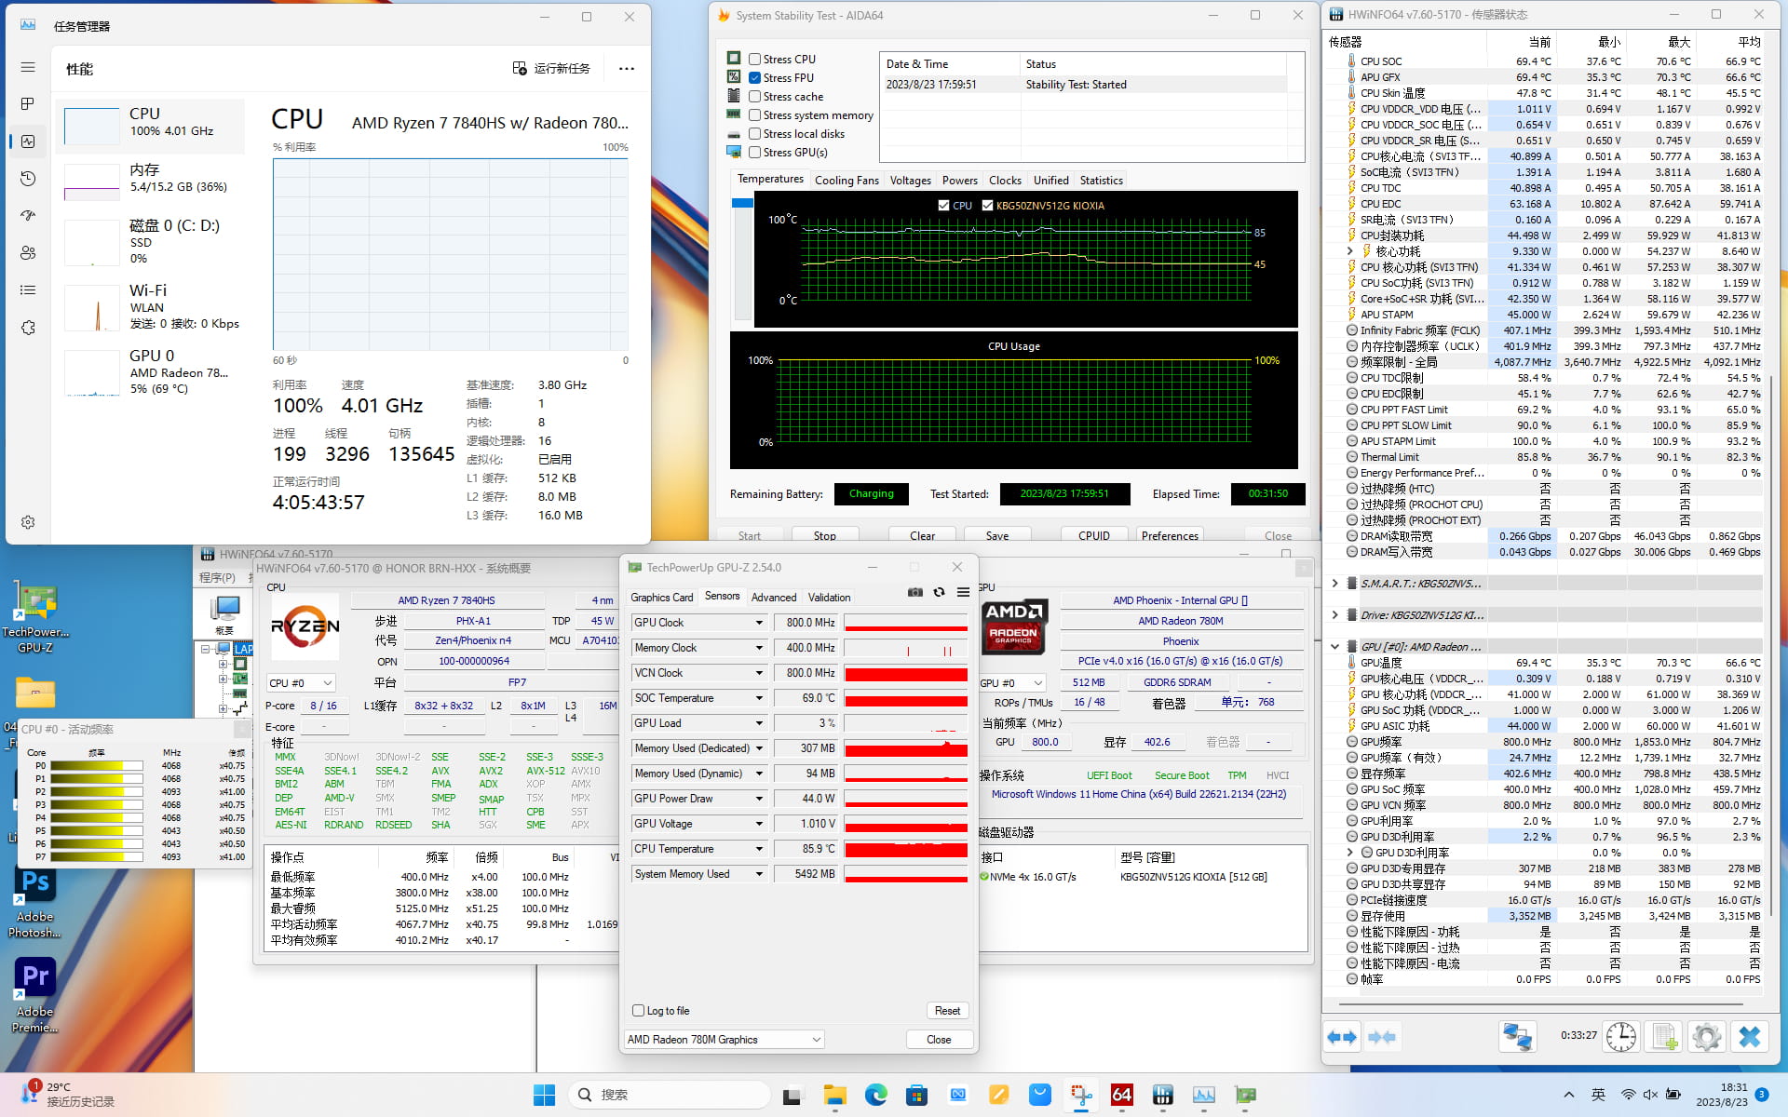The width and height of the screenshot is (1788, 1117).
Task: Click the muted volume tray icon
Action: pyautogui.click(x=1650, y=1095)
